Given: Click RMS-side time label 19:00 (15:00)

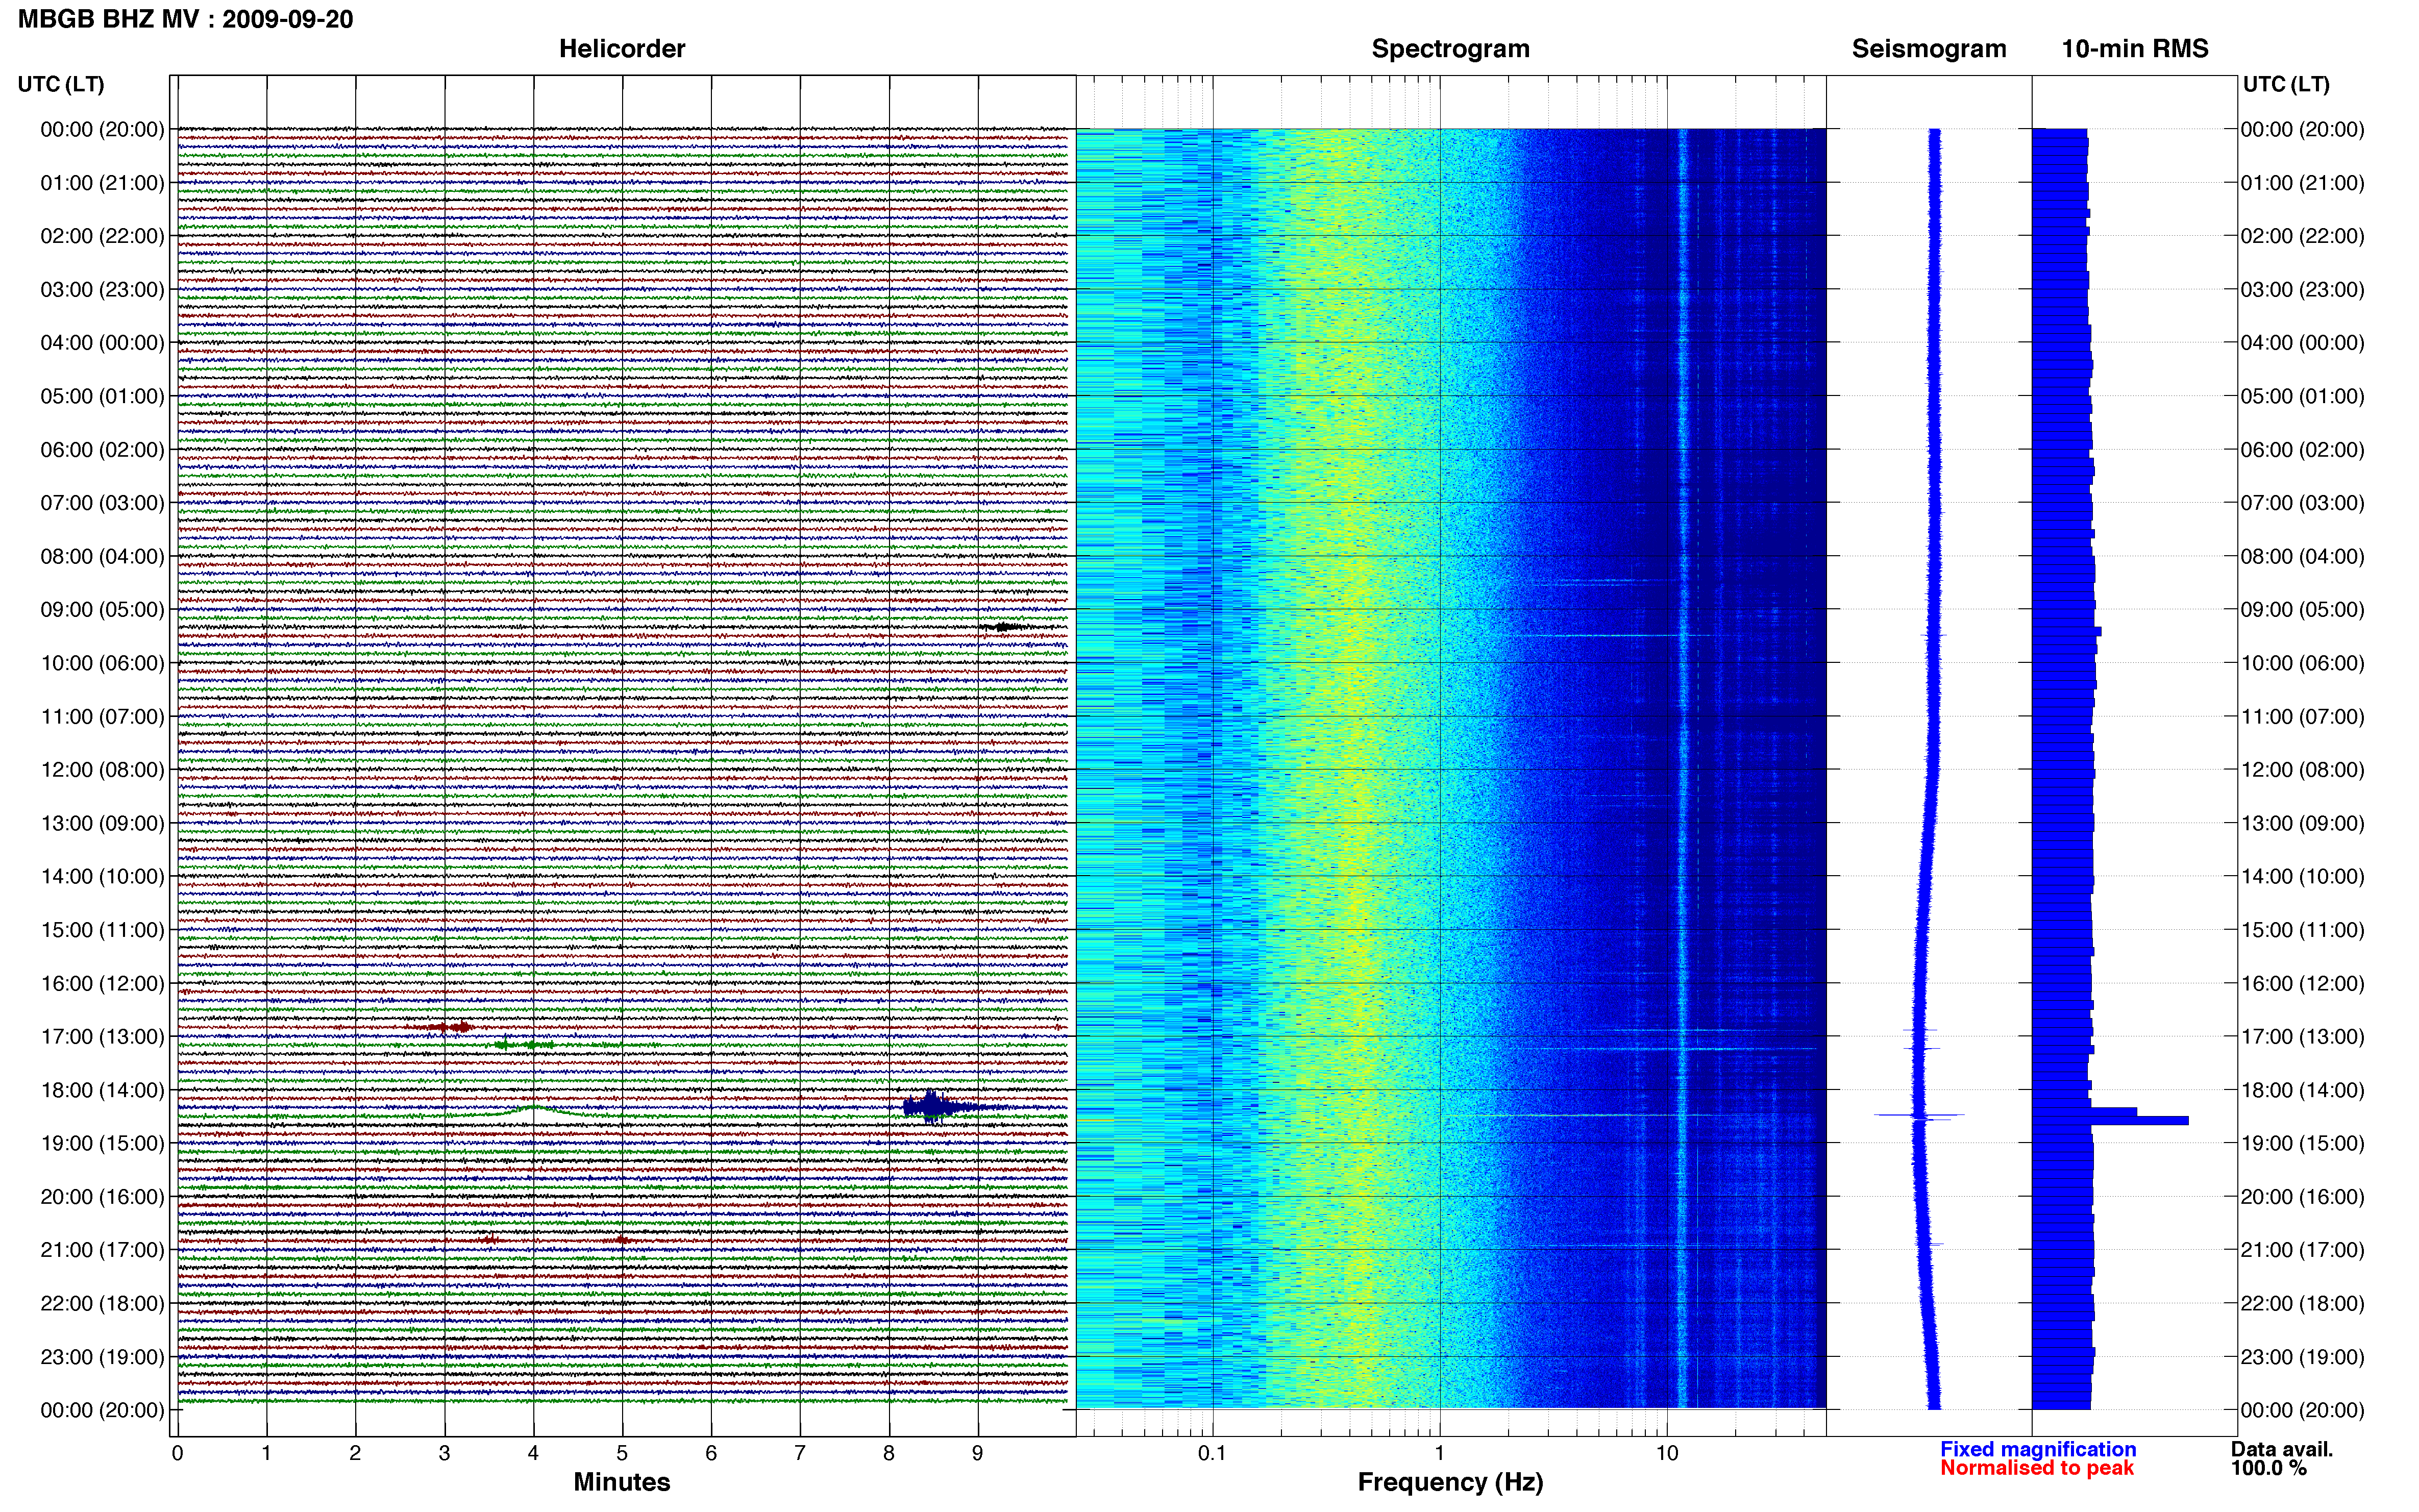Looking at the screenshot, I should pos(2302,1144).
